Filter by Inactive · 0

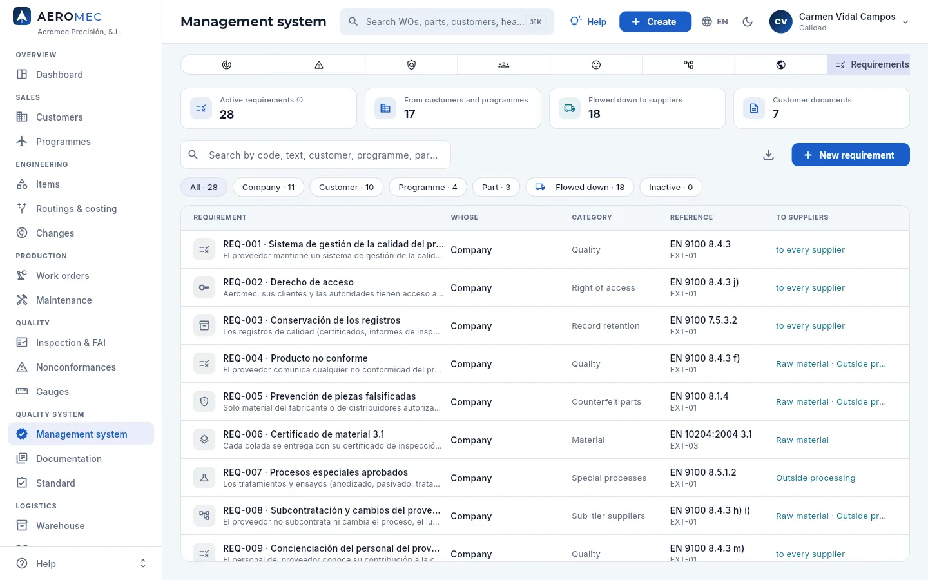click(671, 188)
